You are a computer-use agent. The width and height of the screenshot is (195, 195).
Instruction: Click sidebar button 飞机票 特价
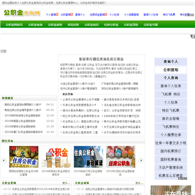[171, 94]
